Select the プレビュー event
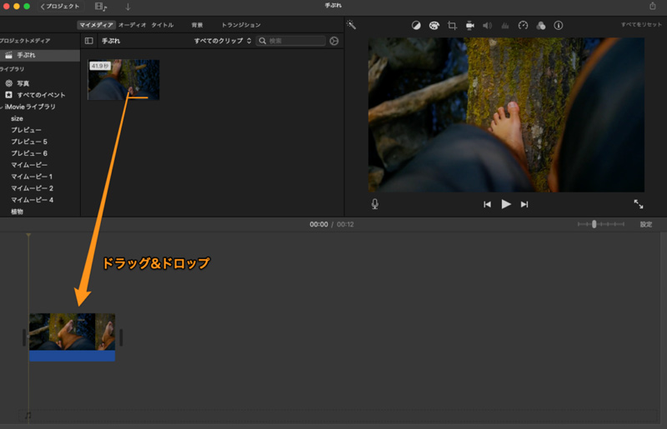Screen dimensions: 667x429 (x=26, y=130)
